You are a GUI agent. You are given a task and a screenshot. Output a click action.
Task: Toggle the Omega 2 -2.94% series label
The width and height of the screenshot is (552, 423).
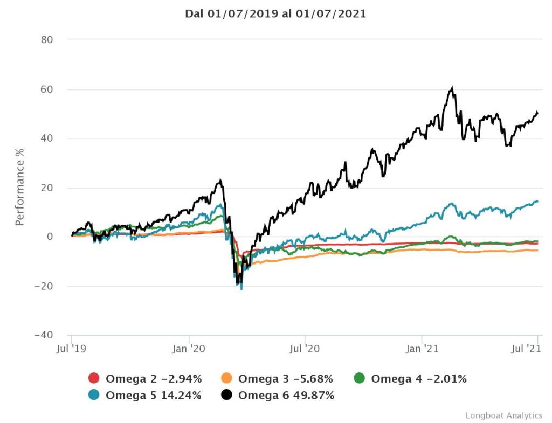pyautogui.click(x=154, y=378)
